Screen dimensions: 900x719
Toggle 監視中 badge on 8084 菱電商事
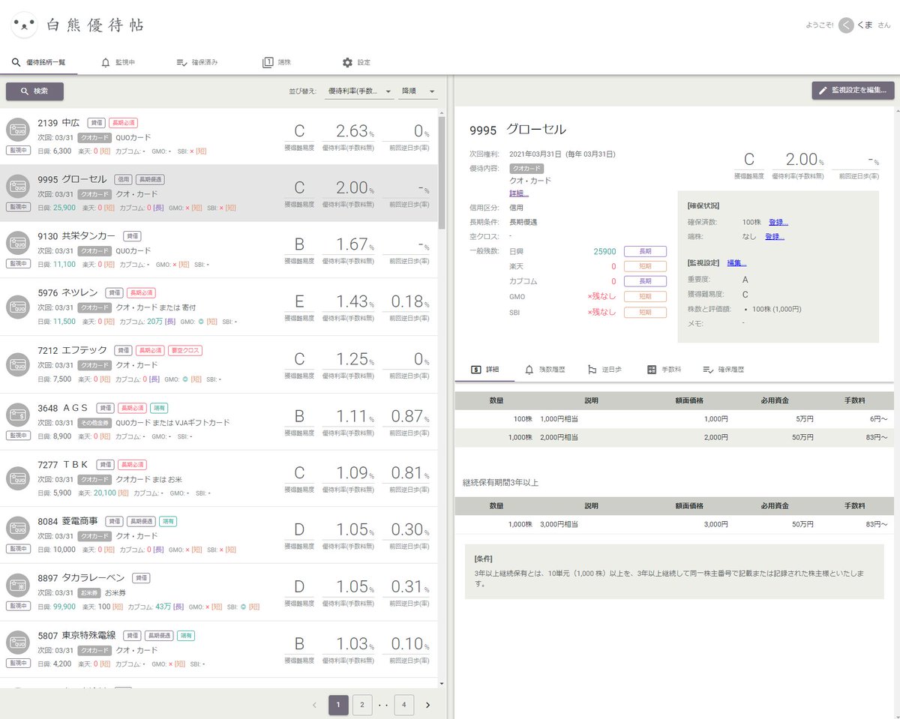[x=18, y=549]
